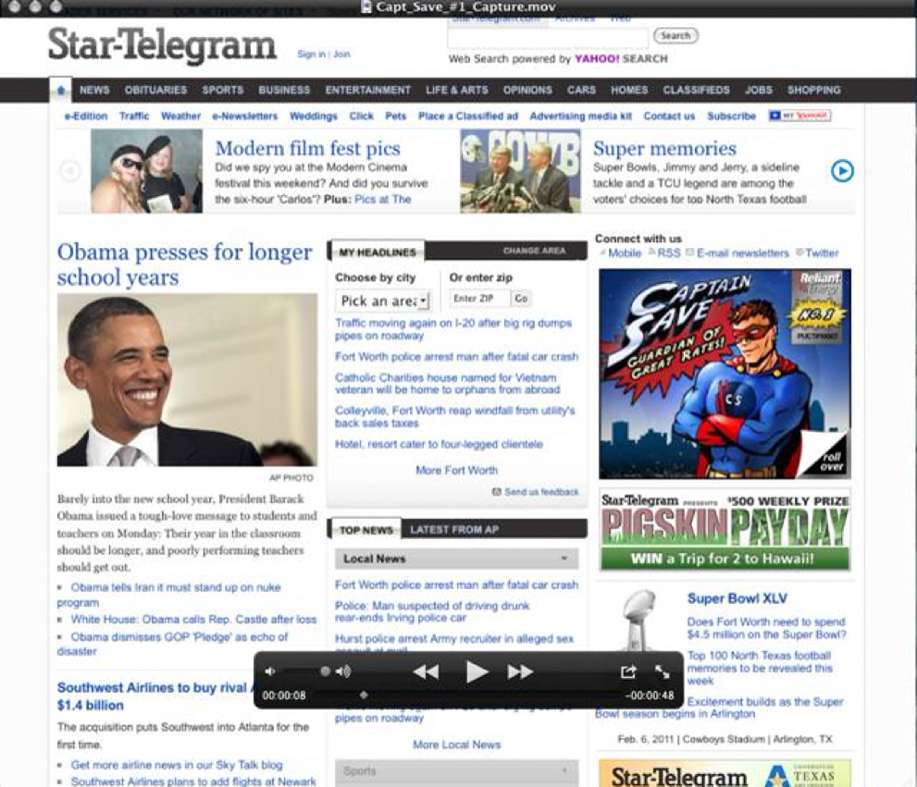Open the Mobile link under Connect with us
This screenshot has height=787, width=917.
pos(624,253)
